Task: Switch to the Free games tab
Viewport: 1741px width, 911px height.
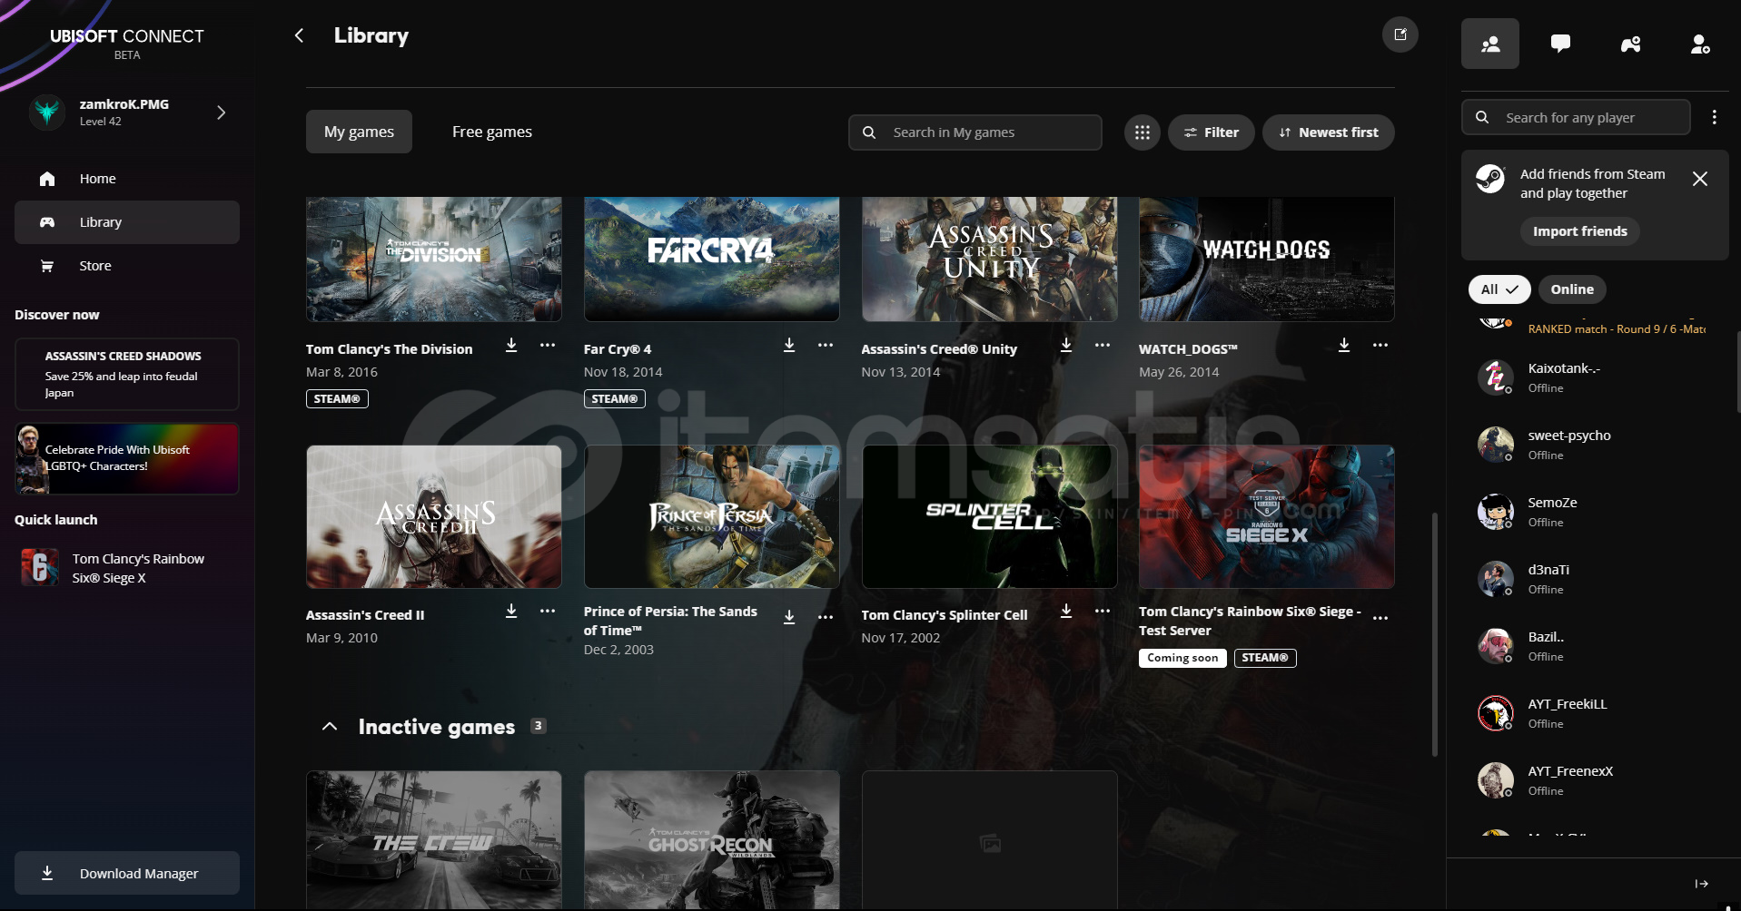Action: coord(492,132)
